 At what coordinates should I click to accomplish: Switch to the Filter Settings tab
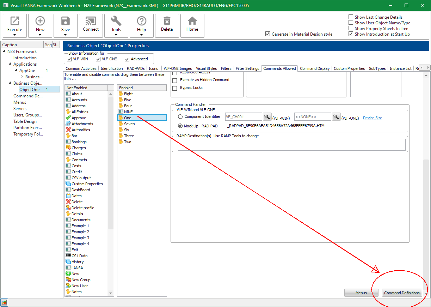coord(247,68)
